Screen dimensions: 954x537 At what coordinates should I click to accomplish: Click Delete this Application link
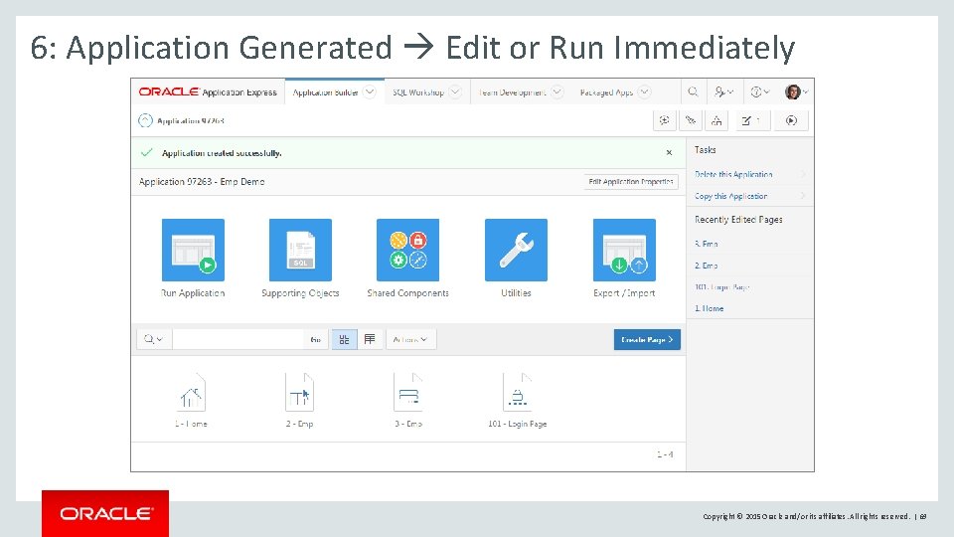click(x=733, y=174)
